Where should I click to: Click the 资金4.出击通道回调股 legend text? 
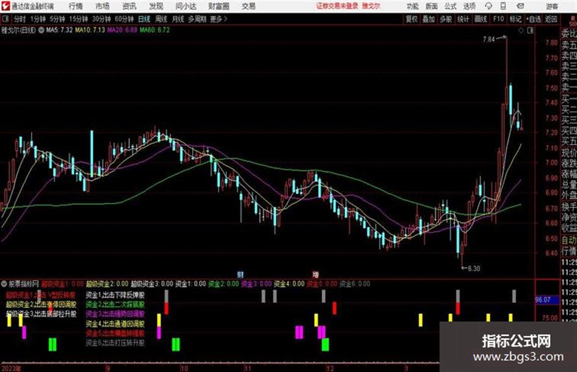point(115,324)
